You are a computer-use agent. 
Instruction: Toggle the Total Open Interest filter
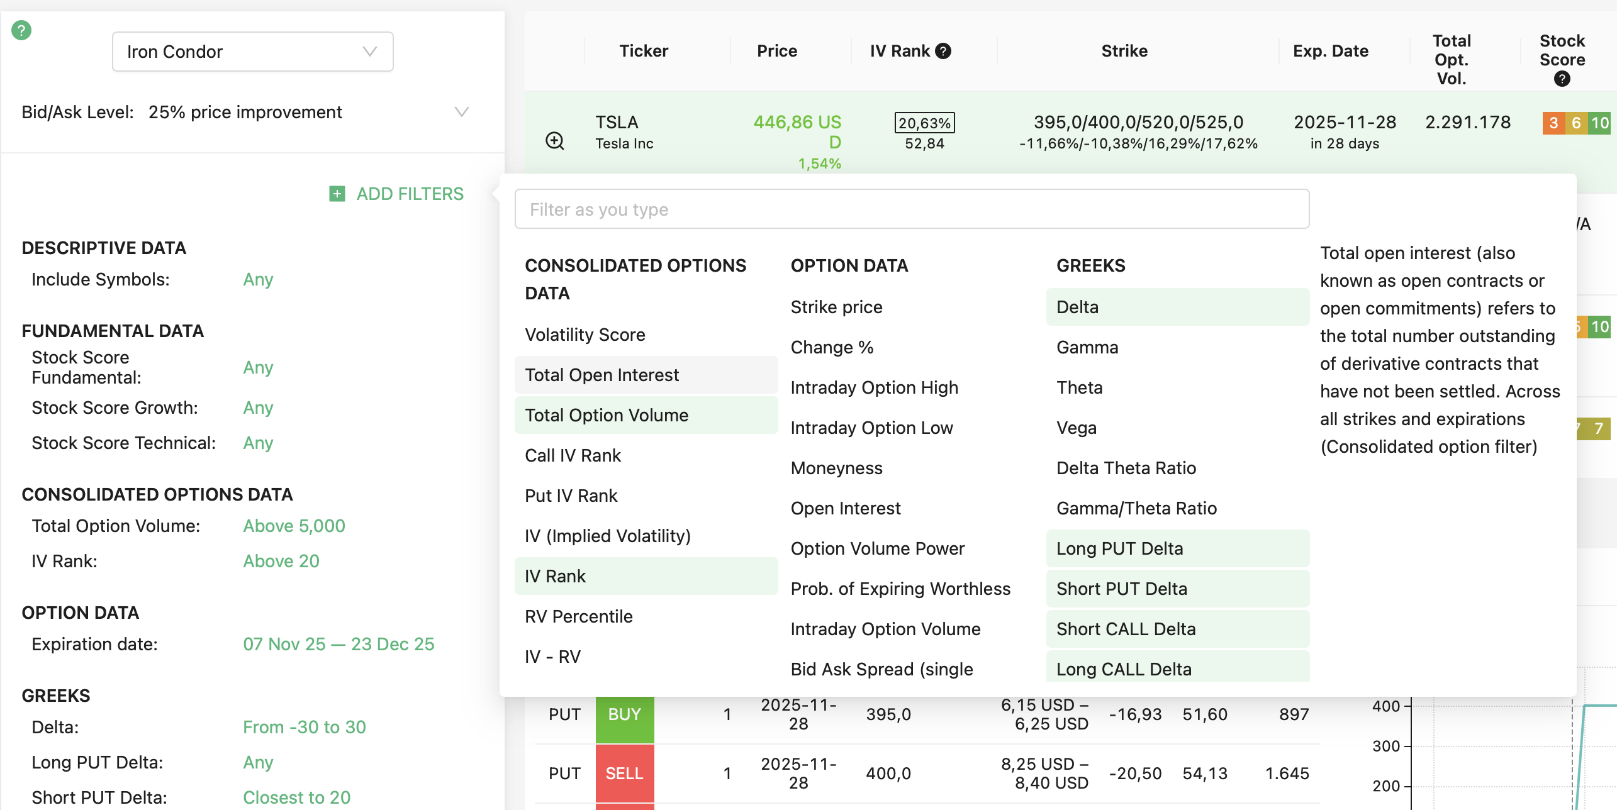601,375
